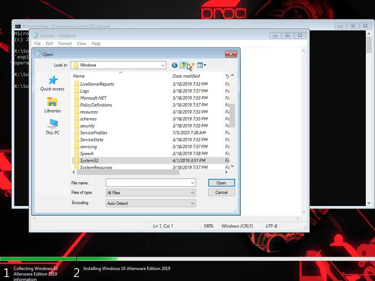Viewport: 375px width, 281px height.
Task: Open Notepad View menu
Action: tap(82, 44)
